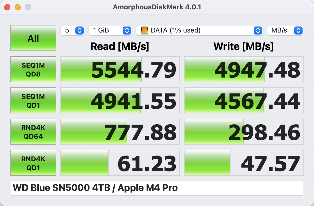
Task: Edit the WD Blue SN5000 comment field
Action: (157, 188)
